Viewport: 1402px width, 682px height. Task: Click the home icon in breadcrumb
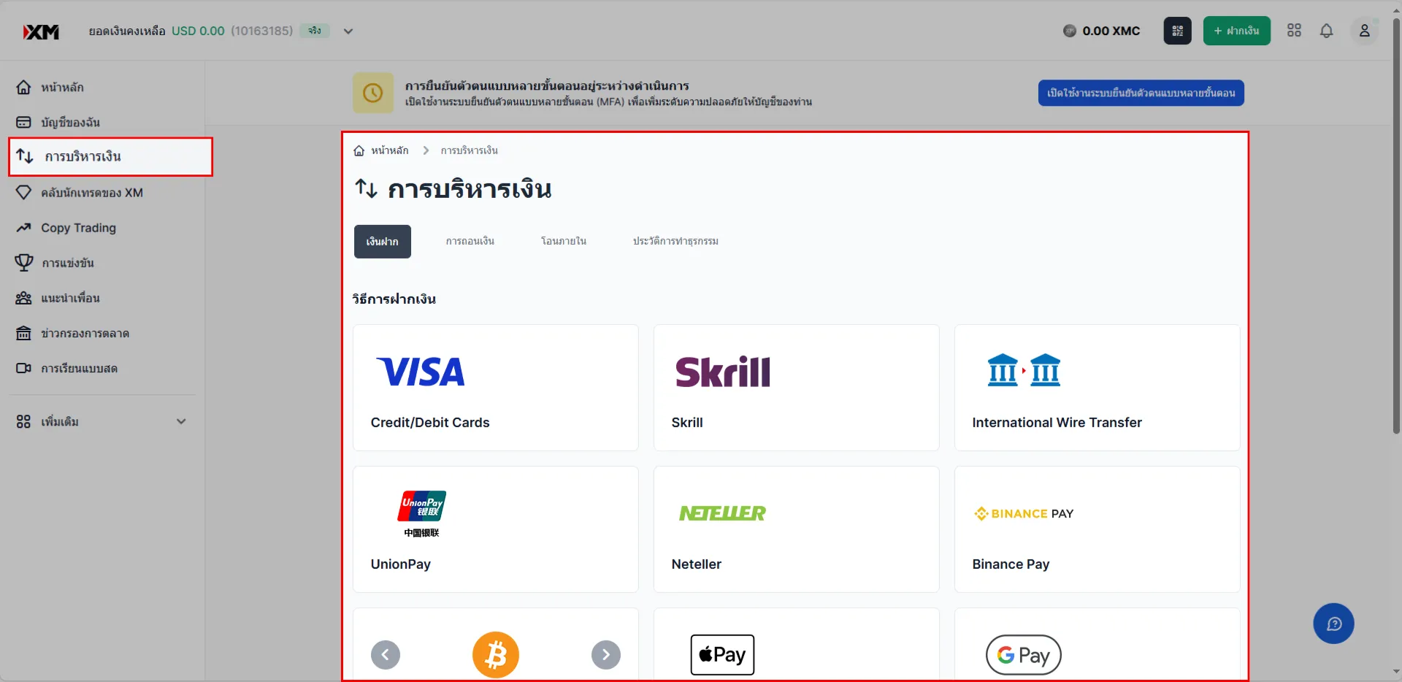click(x=359, y=150)
